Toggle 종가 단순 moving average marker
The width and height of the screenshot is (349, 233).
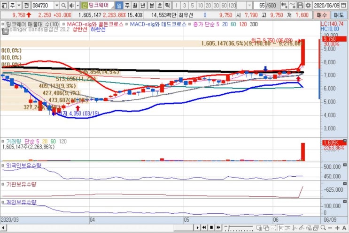coord(190,24)
